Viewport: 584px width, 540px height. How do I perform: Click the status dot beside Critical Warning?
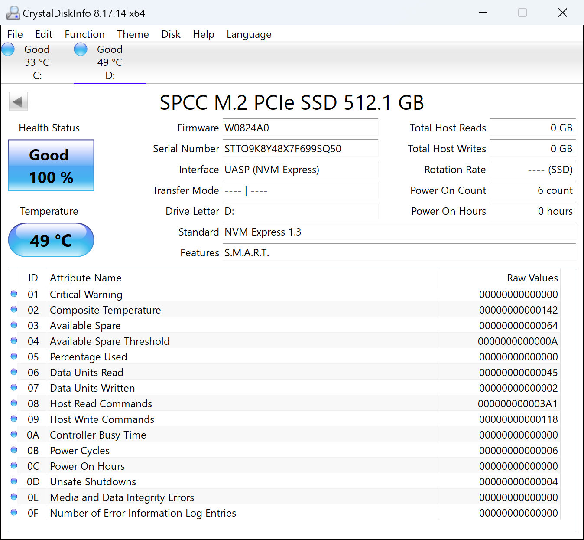coord(14,294)
